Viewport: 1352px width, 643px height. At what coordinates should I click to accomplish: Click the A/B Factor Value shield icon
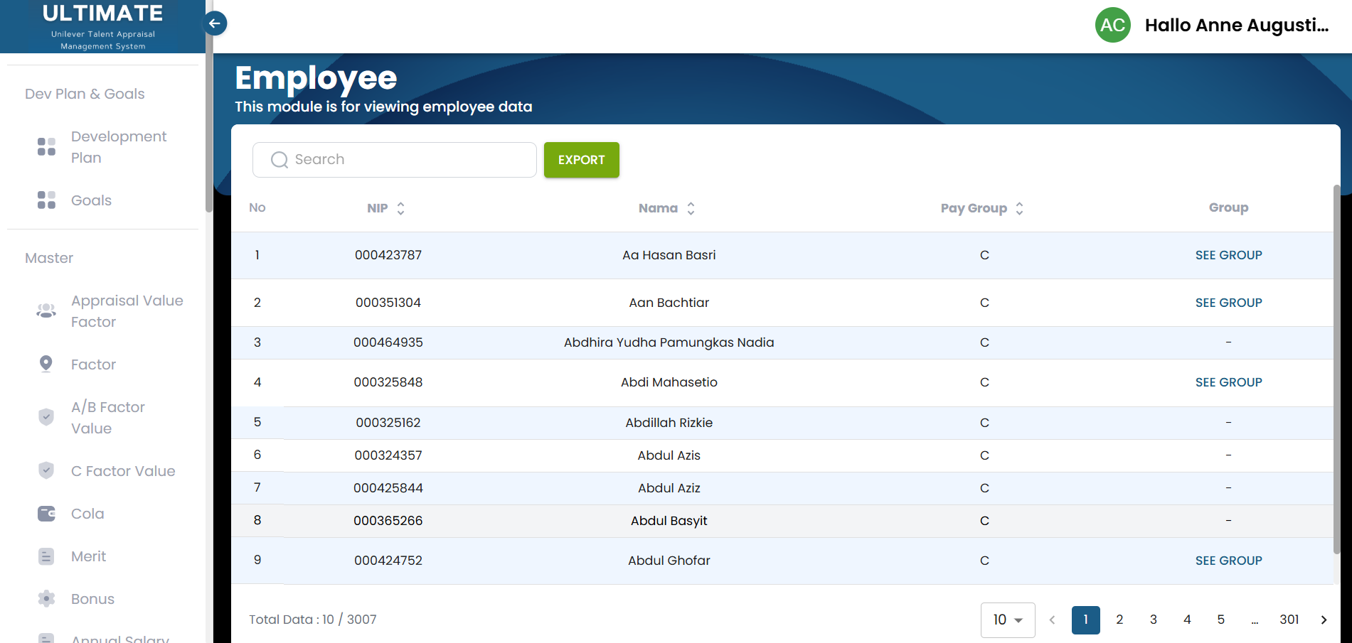coord(46,417)
